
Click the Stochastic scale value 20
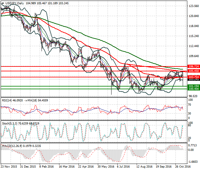pyautogui.click(x=189, y=138)
